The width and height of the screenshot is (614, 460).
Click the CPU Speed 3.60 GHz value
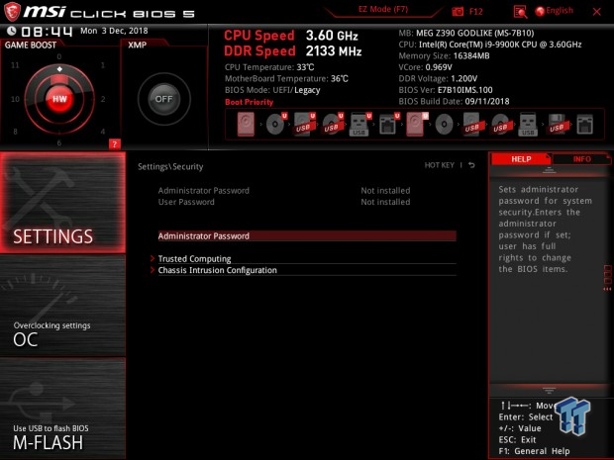(332, 36)
